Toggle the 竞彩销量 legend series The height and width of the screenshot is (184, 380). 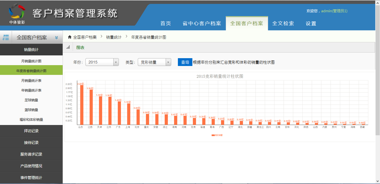217,135
